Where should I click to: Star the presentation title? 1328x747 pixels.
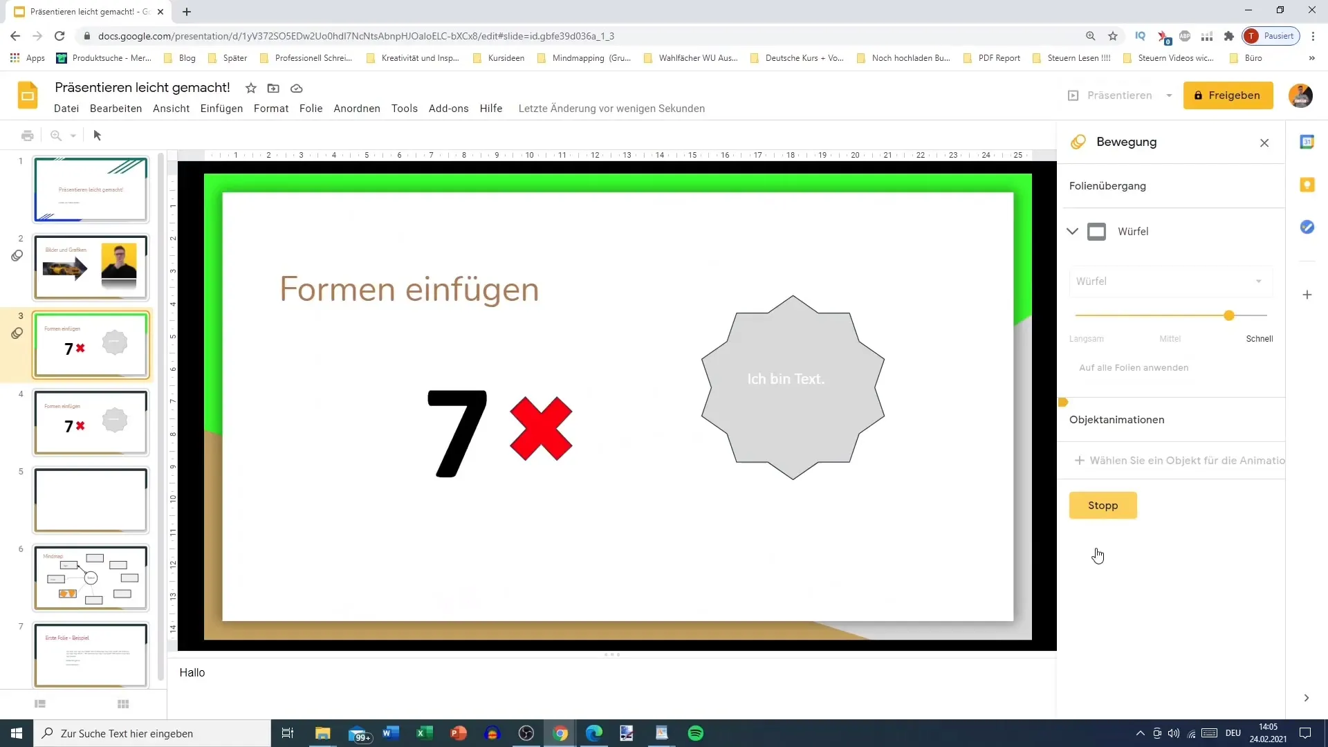pyautogui.click(x=251, y=88)
